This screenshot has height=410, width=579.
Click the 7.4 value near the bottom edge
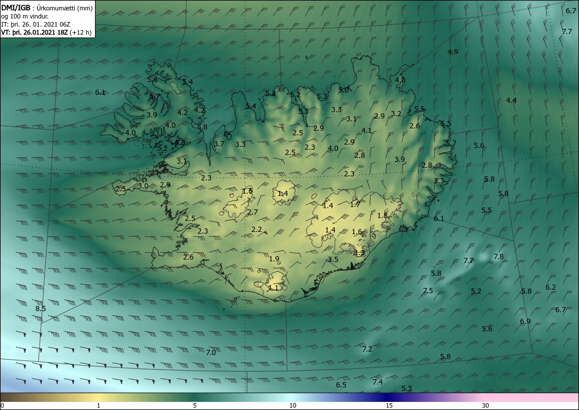[x=378, y=382]
